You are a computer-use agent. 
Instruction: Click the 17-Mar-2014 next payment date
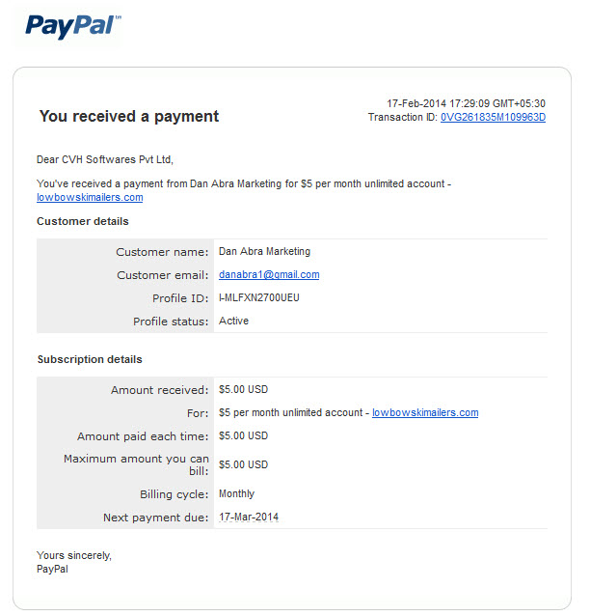coord(249,517)
